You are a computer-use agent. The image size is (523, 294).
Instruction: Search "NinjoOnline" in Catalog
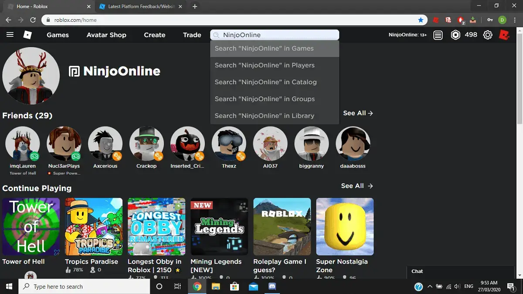pos(275,82)
